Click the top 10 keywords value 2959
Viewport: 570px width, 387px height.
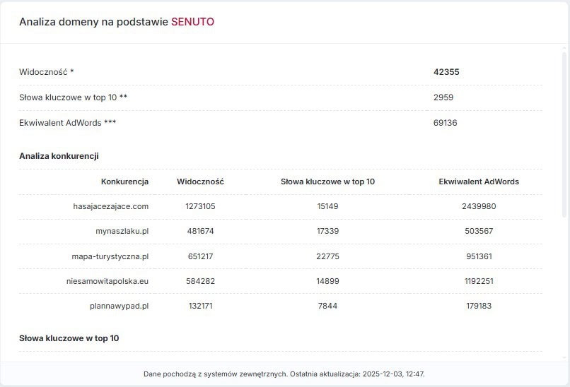point(443,97)
